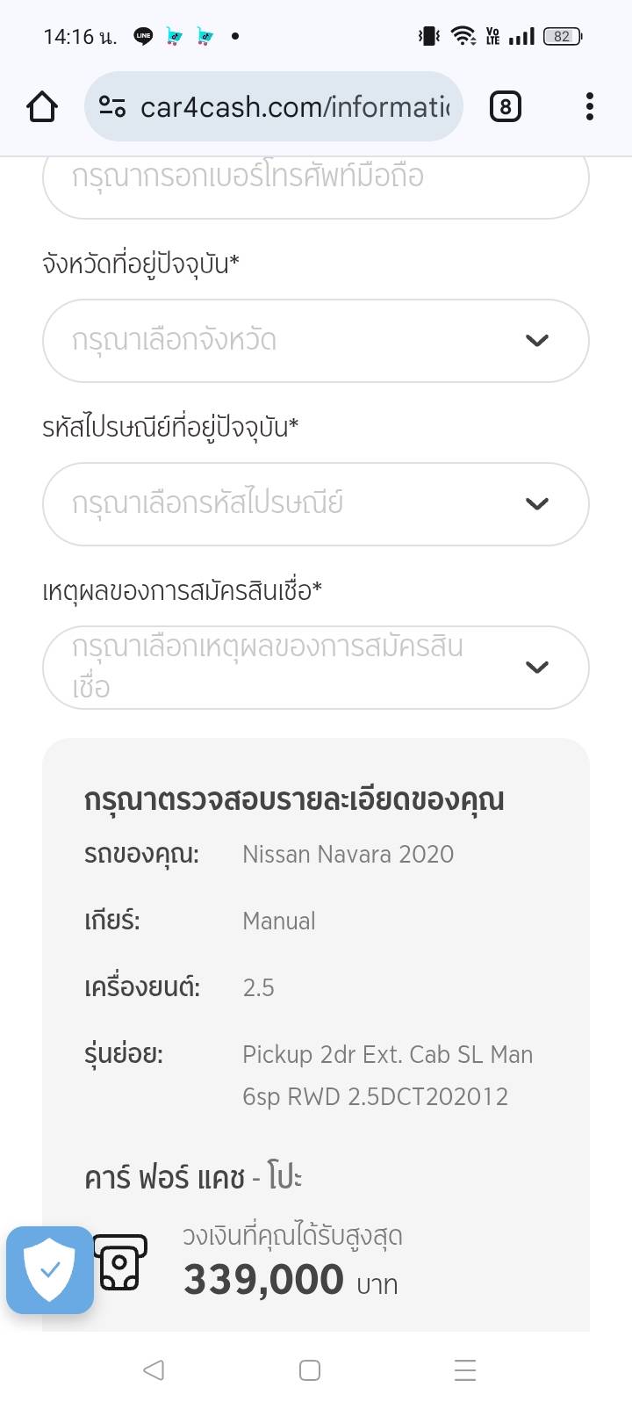The width and height of the screenshot is (632, 1409).
Task: Expand the province selection dropdown
Action: (315, 341)
